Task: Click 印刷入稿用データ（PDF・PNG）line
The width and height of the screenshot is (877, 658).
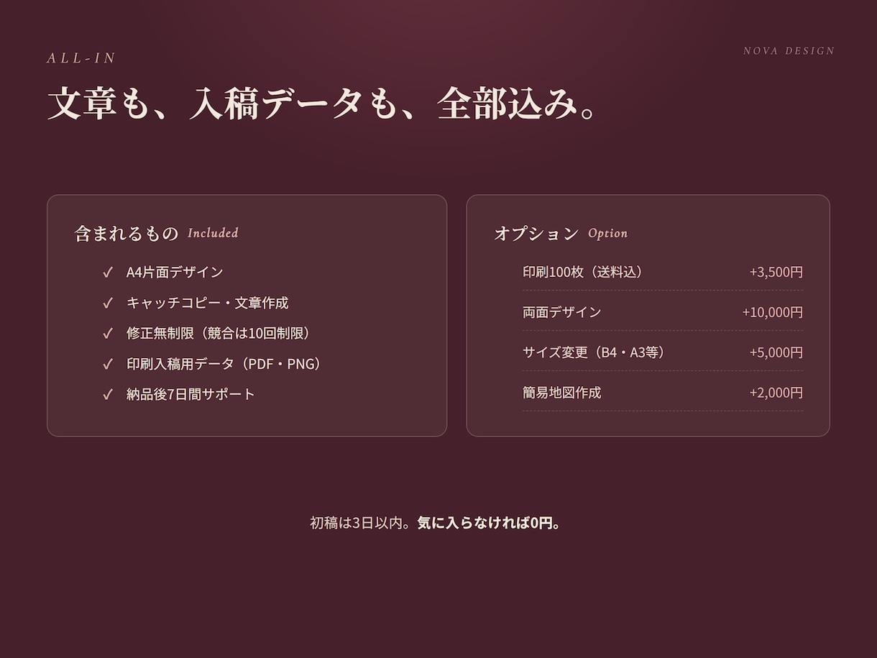Action: pos(226,364)
